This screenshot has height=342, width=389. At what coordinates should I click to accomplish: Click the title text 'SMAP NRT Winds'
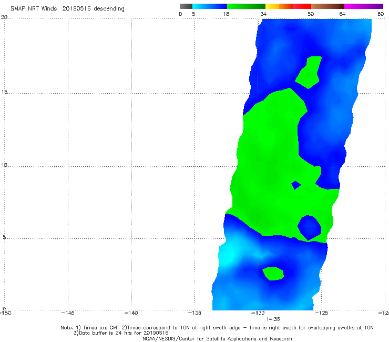34,8
